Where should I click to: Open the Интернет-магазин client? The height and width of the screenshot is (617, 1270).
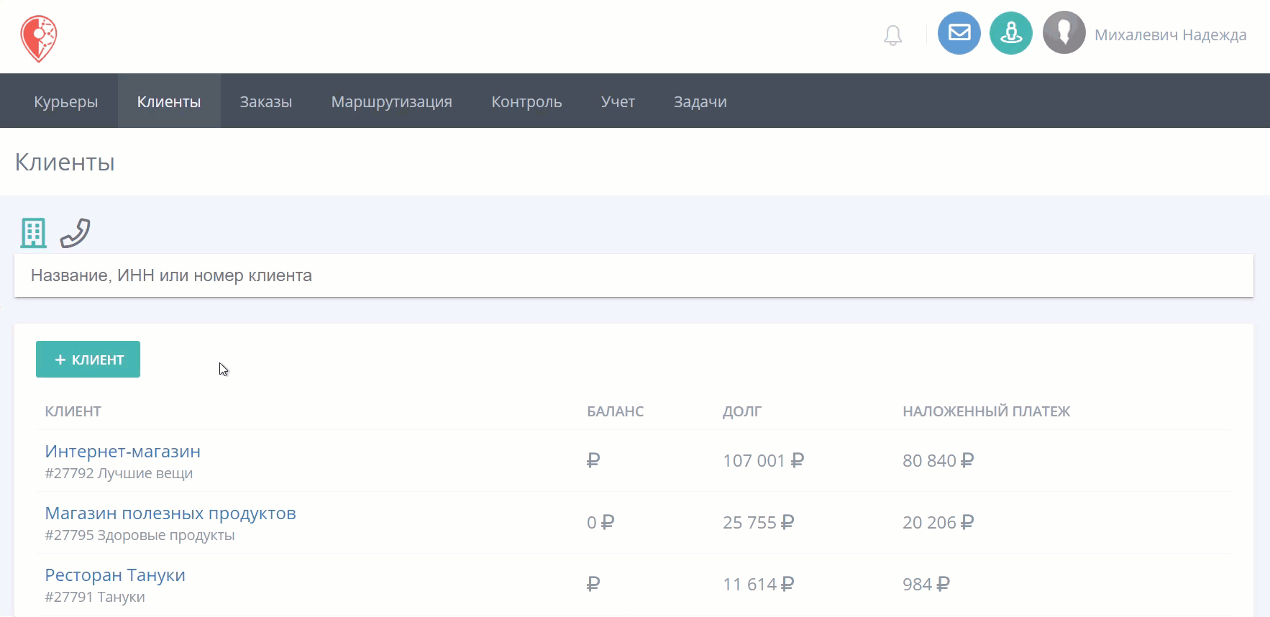coord(123,452)
